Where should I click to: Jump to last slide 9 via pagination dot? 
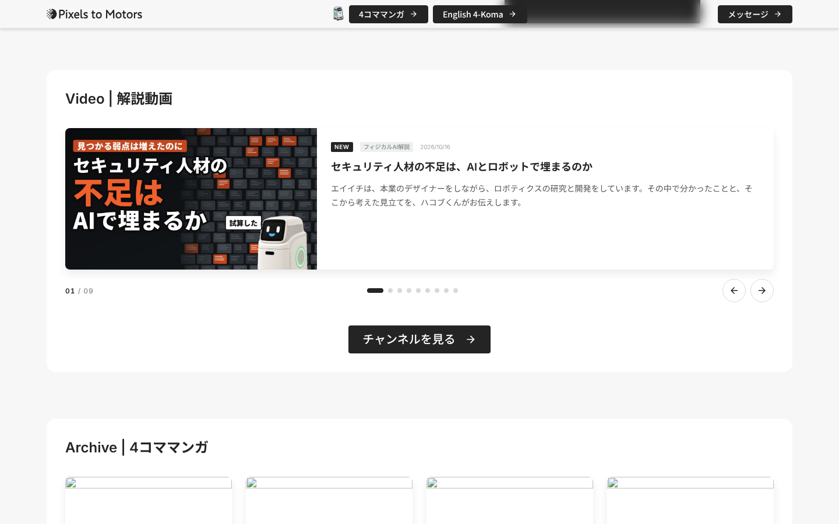pyautogui.click(x=456, y=291)
